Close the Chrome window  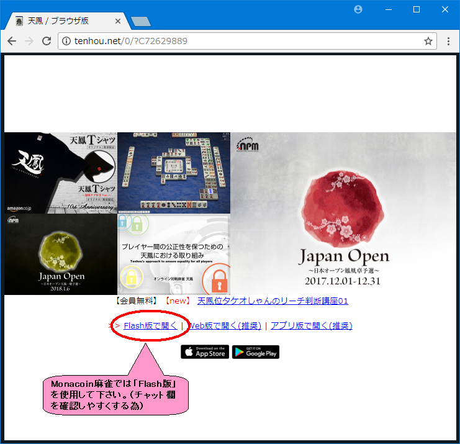click(444, 9)
